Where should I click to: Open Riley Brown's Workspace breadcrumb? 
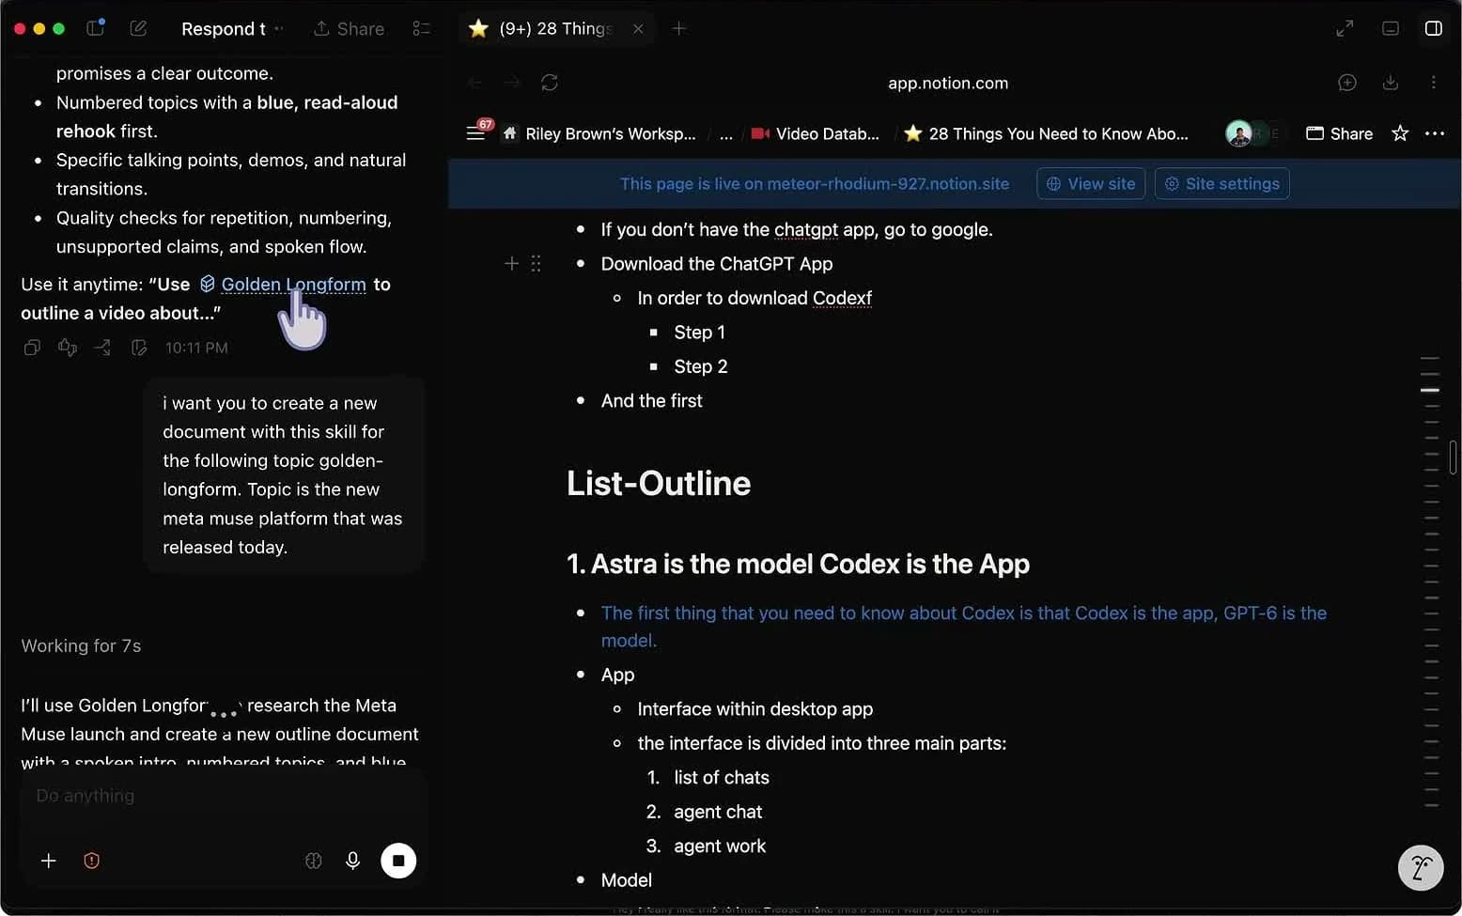coord(599,134)
